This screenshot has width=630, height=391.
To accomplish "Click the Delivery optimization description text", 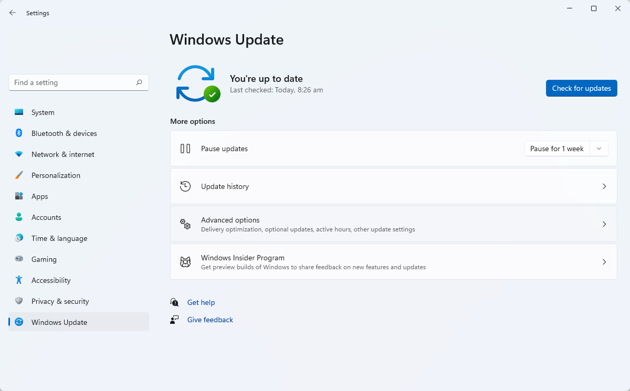I will click(308, 229).
